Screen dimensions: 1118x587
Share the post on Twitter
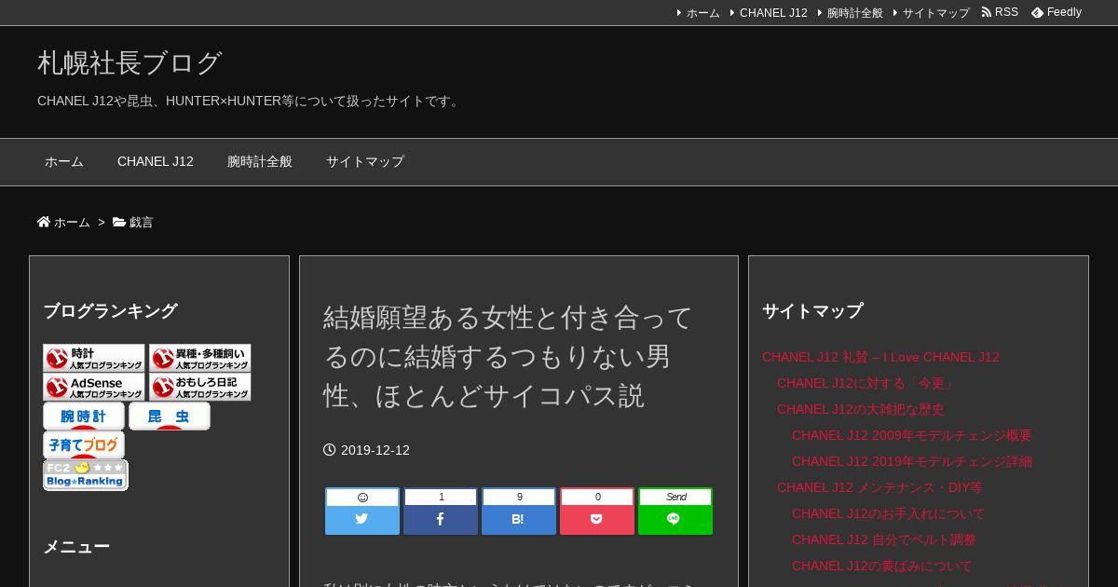click(x=362, y=511)
